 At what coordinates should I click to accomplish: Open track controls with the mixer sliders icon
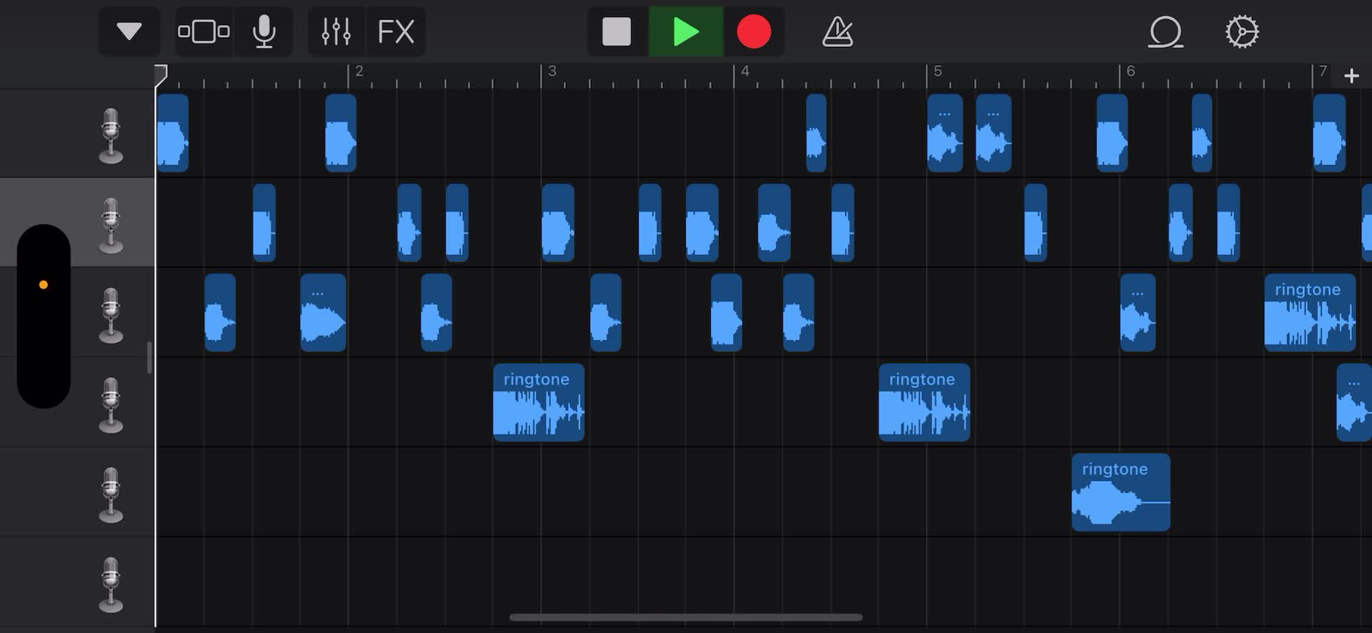pos(336,31)
